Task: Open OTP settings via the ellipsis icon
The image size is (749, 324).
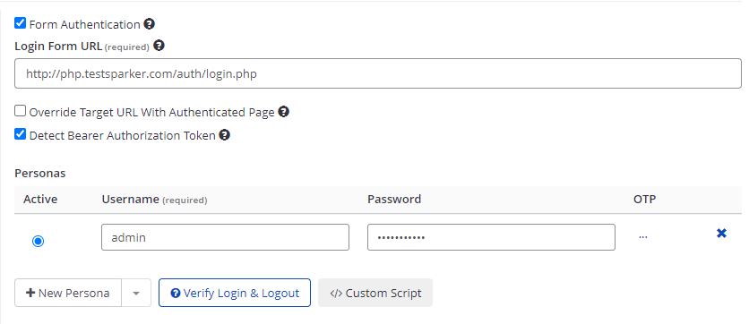Action: (x=643, y=236)
